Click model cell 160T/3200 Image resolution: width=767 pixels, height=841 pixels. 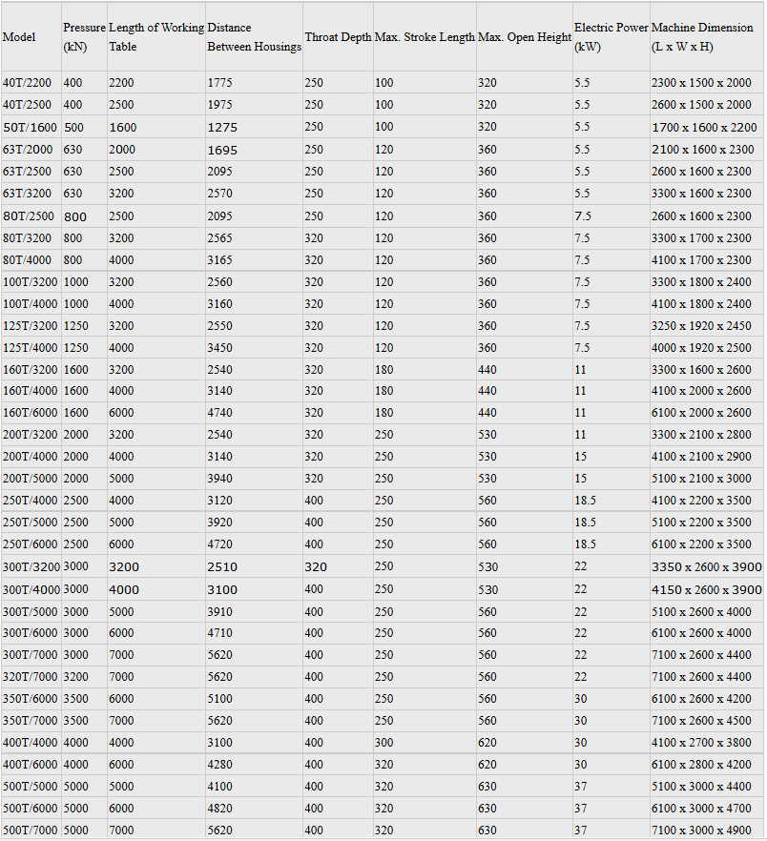(31, 370)
